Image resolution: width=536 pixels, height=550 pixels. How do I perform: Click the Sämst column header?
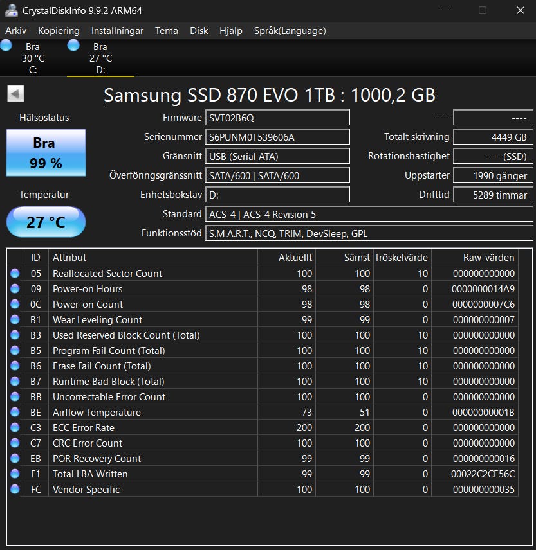coord(344,258)
